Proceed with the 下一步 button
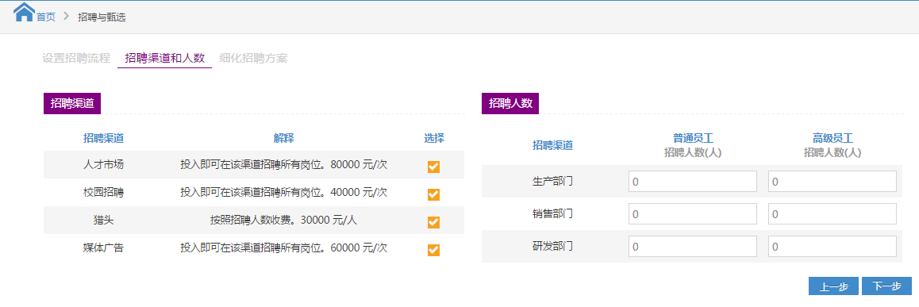919x307 pixels. point(886,286)
